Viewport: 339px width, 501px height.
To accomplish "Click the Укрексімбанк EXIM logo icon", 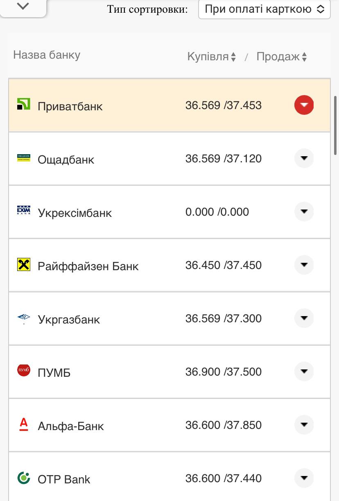I will tap(23, 211).
